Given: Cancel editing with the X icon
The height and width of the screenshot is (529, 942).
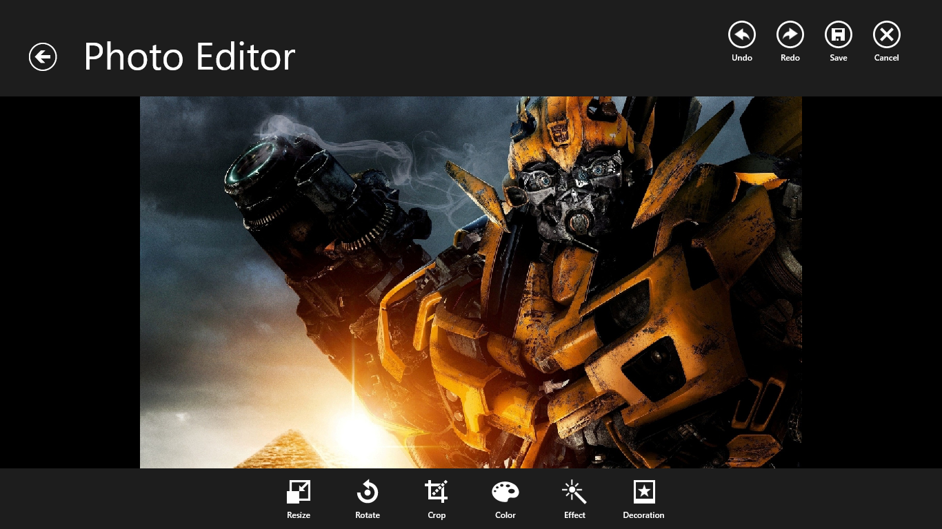Looking at the screenshot, I should click(887, 34).
